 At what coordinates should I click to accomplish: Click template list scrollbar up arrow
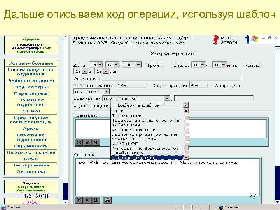186,111
